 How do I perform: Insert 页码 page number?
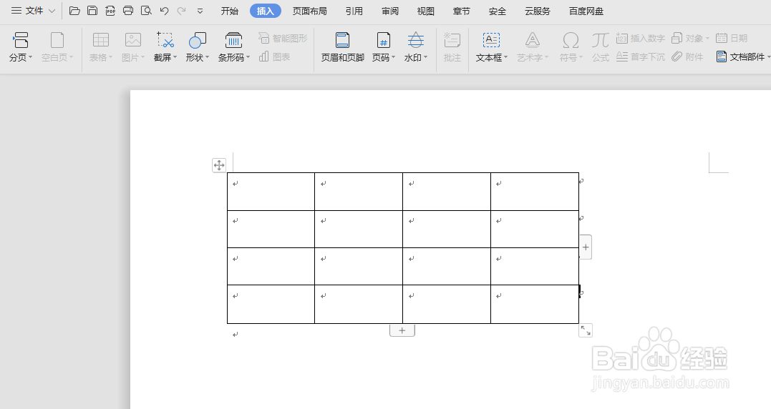pyautogui.click(x=384, y=47)
